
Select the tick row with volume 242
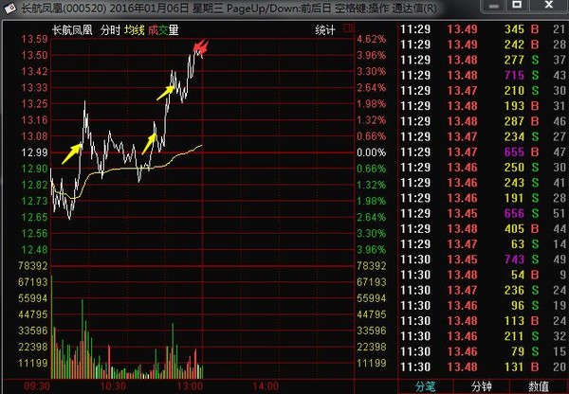pyautogui.click(x=484, y=45)
